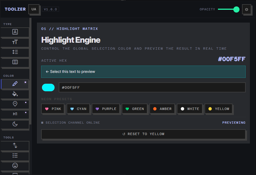Open the columns layout tool
This screenshot has width=256, height=175.
tap(15, 62)
